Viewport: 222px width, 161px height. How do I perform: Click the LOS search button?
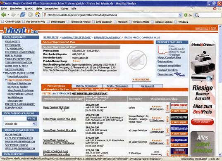[x=32, y=118]
